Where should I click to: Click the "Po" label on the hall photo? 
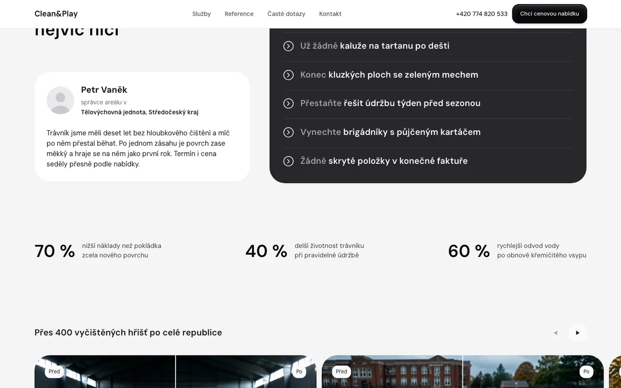299,372
